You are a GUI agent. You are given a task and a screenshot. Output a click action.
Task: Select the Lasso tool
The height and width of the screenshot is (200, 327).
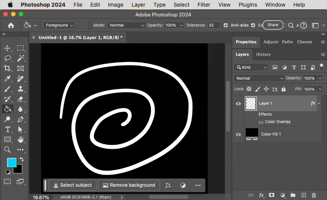[x=8, y=58]
